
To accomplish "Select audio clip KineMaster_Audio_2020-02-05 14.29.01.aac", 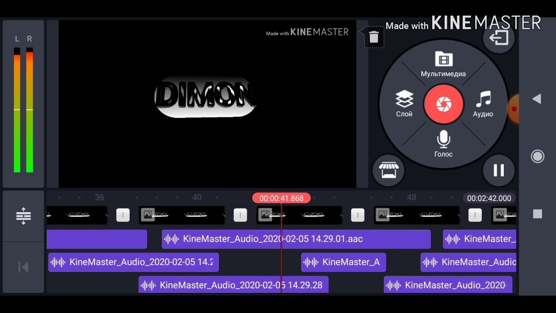I will 296,239.
